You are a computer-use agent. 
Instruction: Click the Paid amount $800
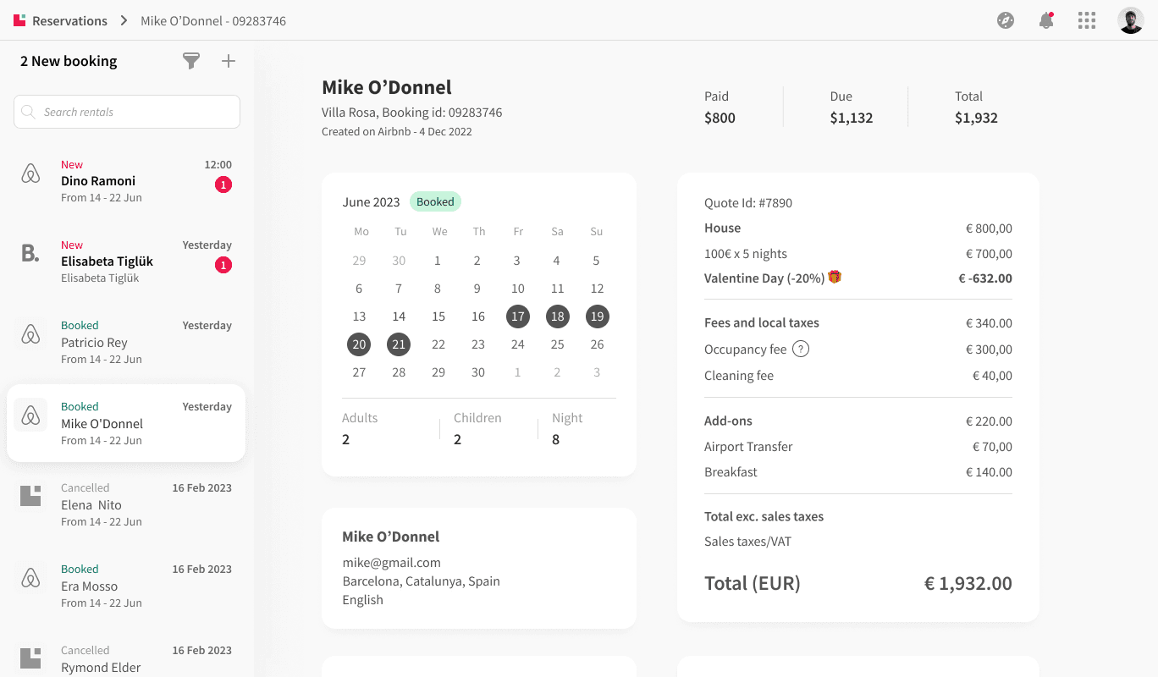coord(720,118)
